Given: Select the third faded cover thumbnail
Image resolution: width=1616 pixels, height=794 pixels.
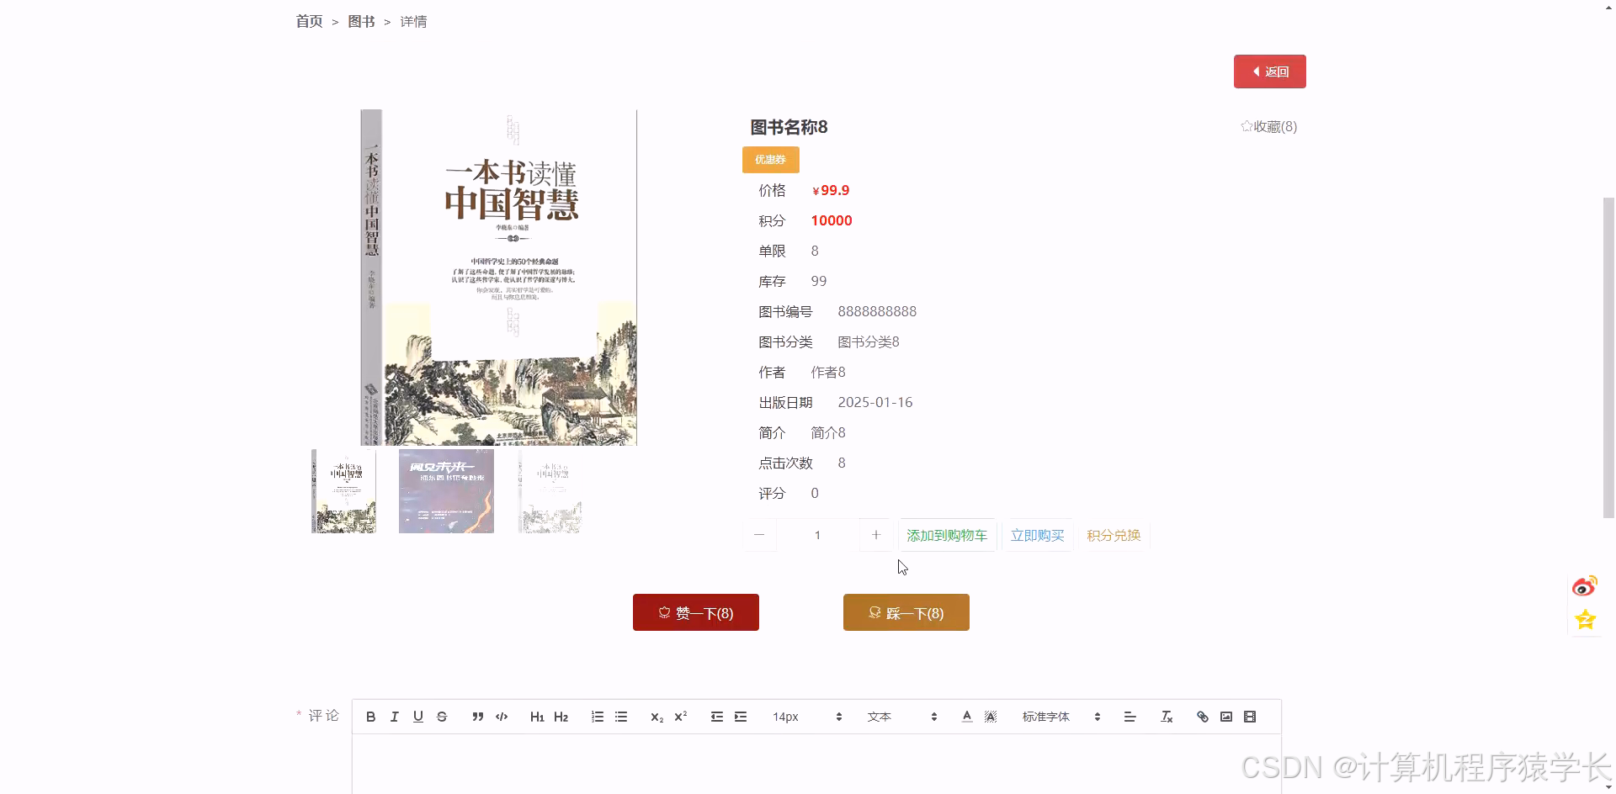Looking at the screenshot, I should 550,491.
